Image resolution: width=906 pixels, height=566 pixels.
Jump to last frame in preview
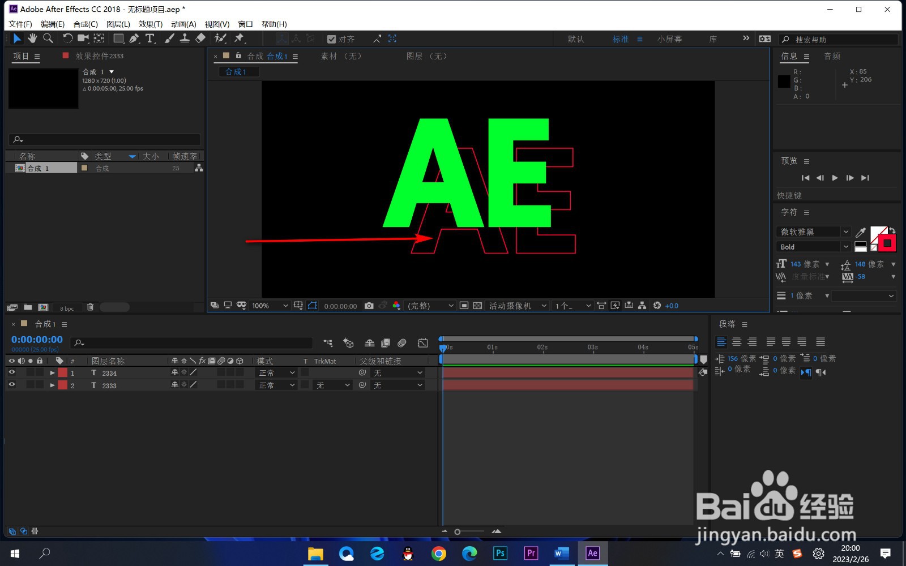coord(865,178)
